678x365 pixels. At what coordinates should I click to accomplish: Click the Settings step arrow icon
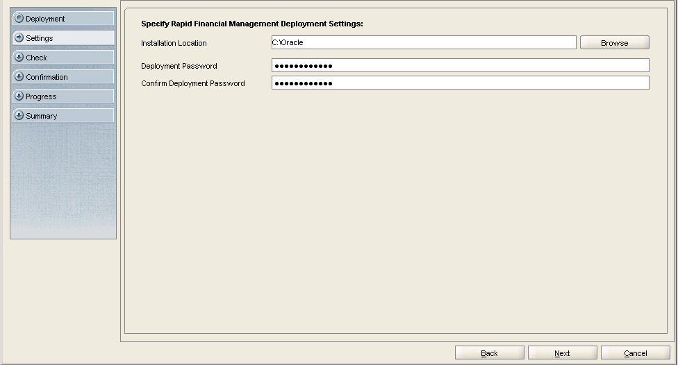19,37
